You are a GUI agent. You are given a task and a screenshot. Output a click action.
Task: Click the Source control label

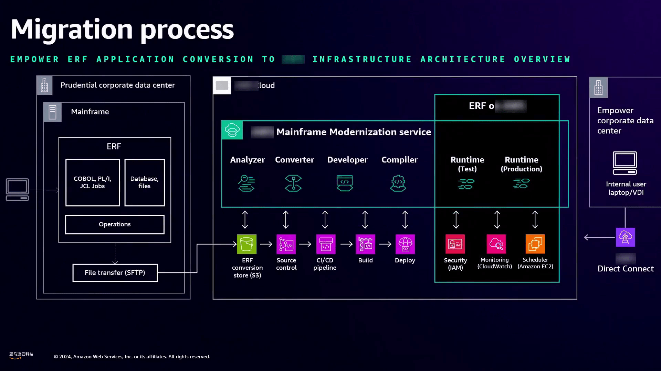(x=286, y=264)
